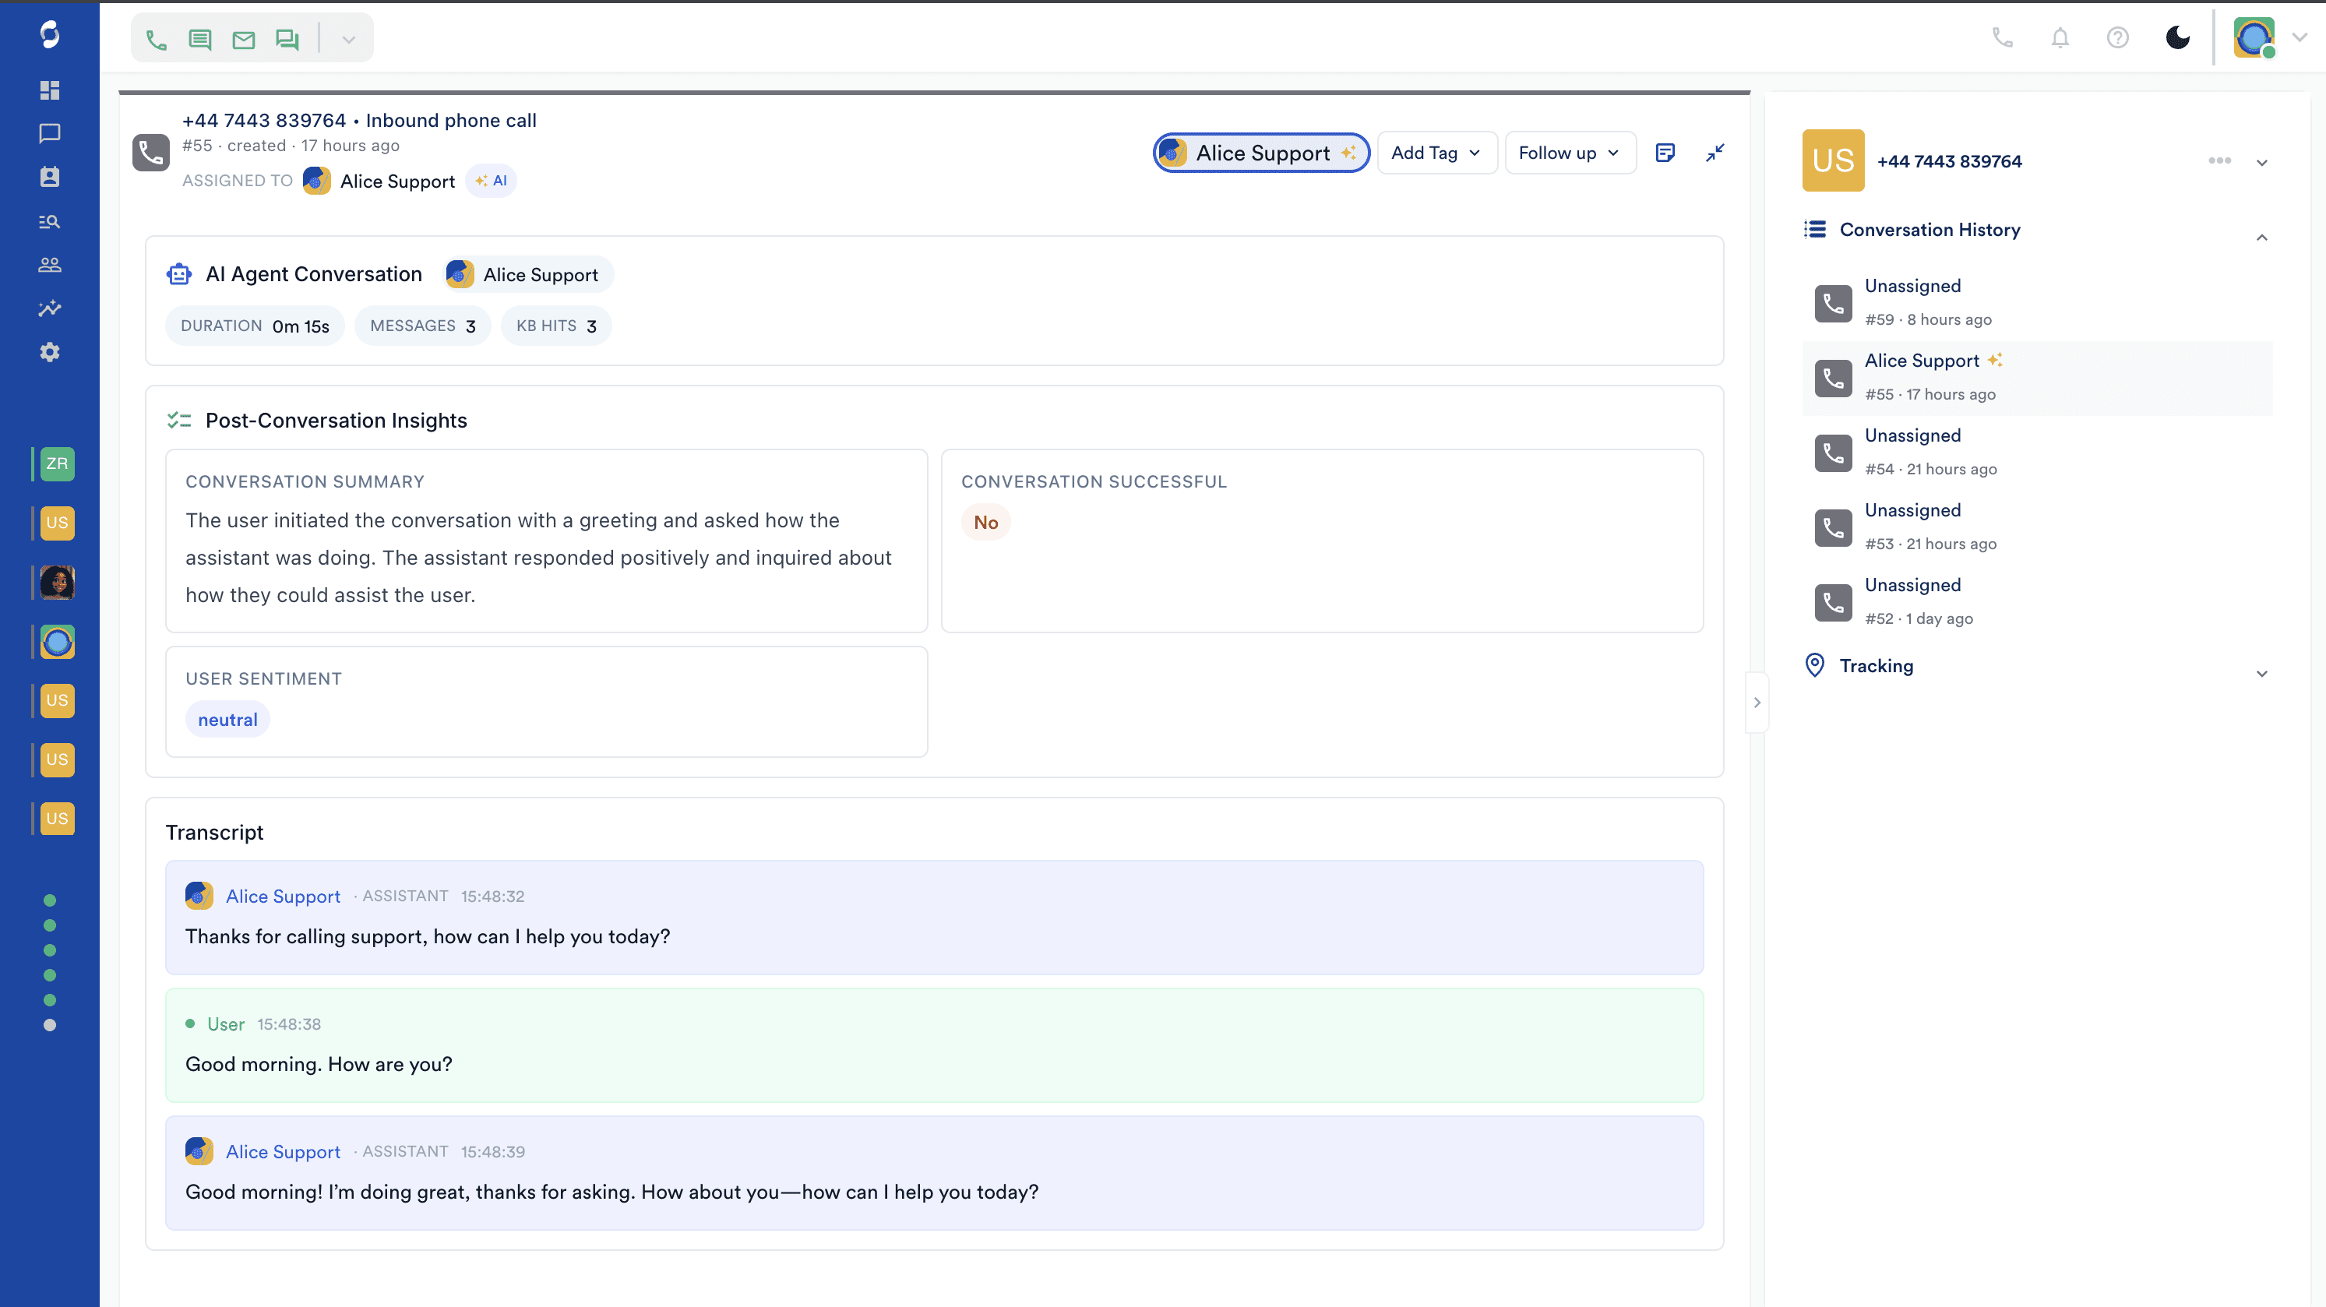This screenshot has height=1307, width=2326.
Task: Click the notifications bell icon
Action: 2060,38
